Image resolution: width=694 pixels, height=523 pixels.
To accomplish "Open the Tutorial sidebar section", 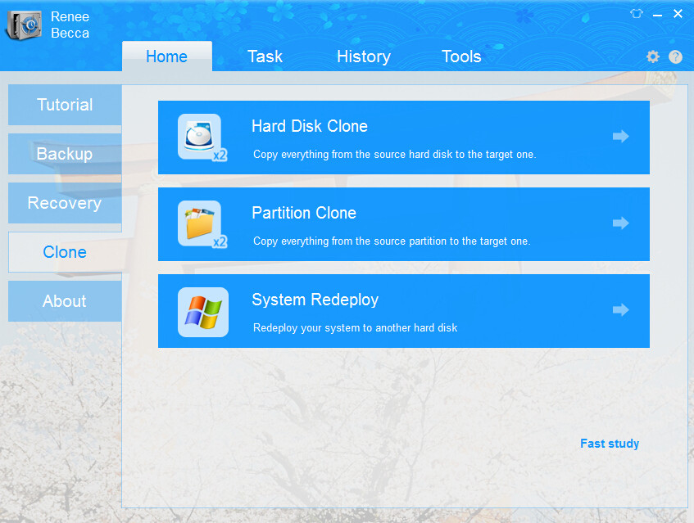I will [x=65, y=105].
